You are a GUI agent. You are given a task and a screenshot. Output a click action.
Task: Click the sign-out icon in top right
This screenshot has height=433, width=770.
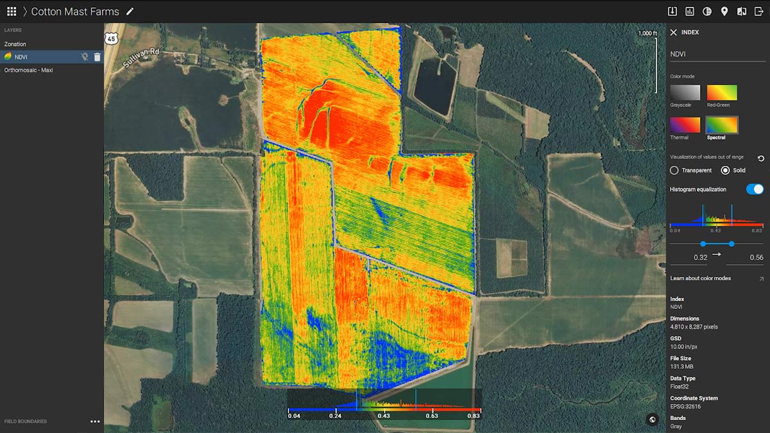click(760, 11)
